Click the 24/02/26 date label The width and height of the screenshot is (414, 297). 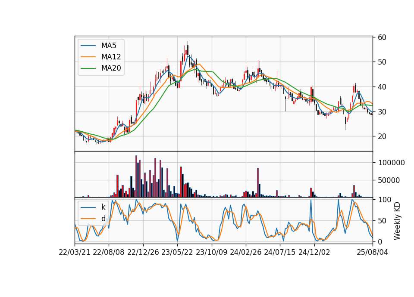[246, 252]
